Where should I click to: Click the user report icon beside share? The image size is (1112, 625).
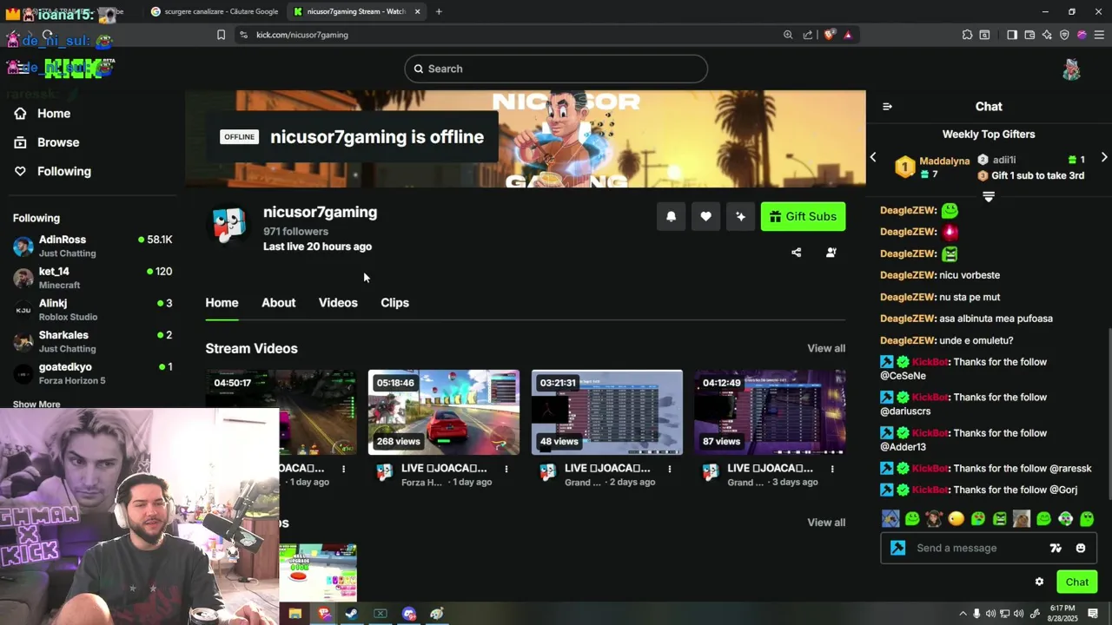pyautogui.click(x=831, y=253)
